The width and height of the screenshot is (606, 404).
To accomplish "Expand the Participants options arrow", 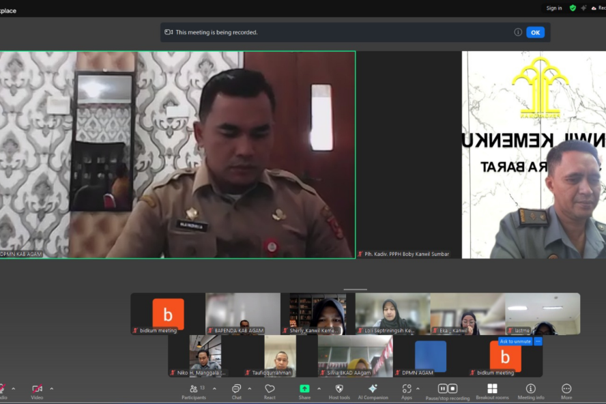I will (214, 388).
